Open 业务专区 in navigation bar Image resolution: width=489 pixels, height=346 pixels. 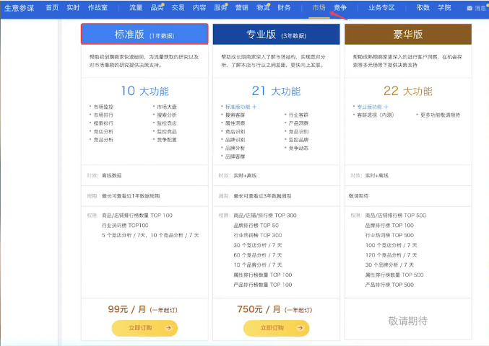pyautogui.click(x=381, y=7)
